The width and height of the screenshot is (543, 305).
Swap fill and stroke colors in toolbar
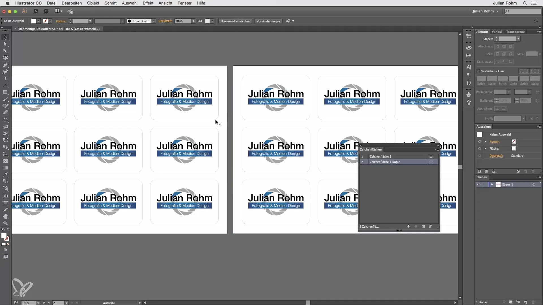(8, 230)
